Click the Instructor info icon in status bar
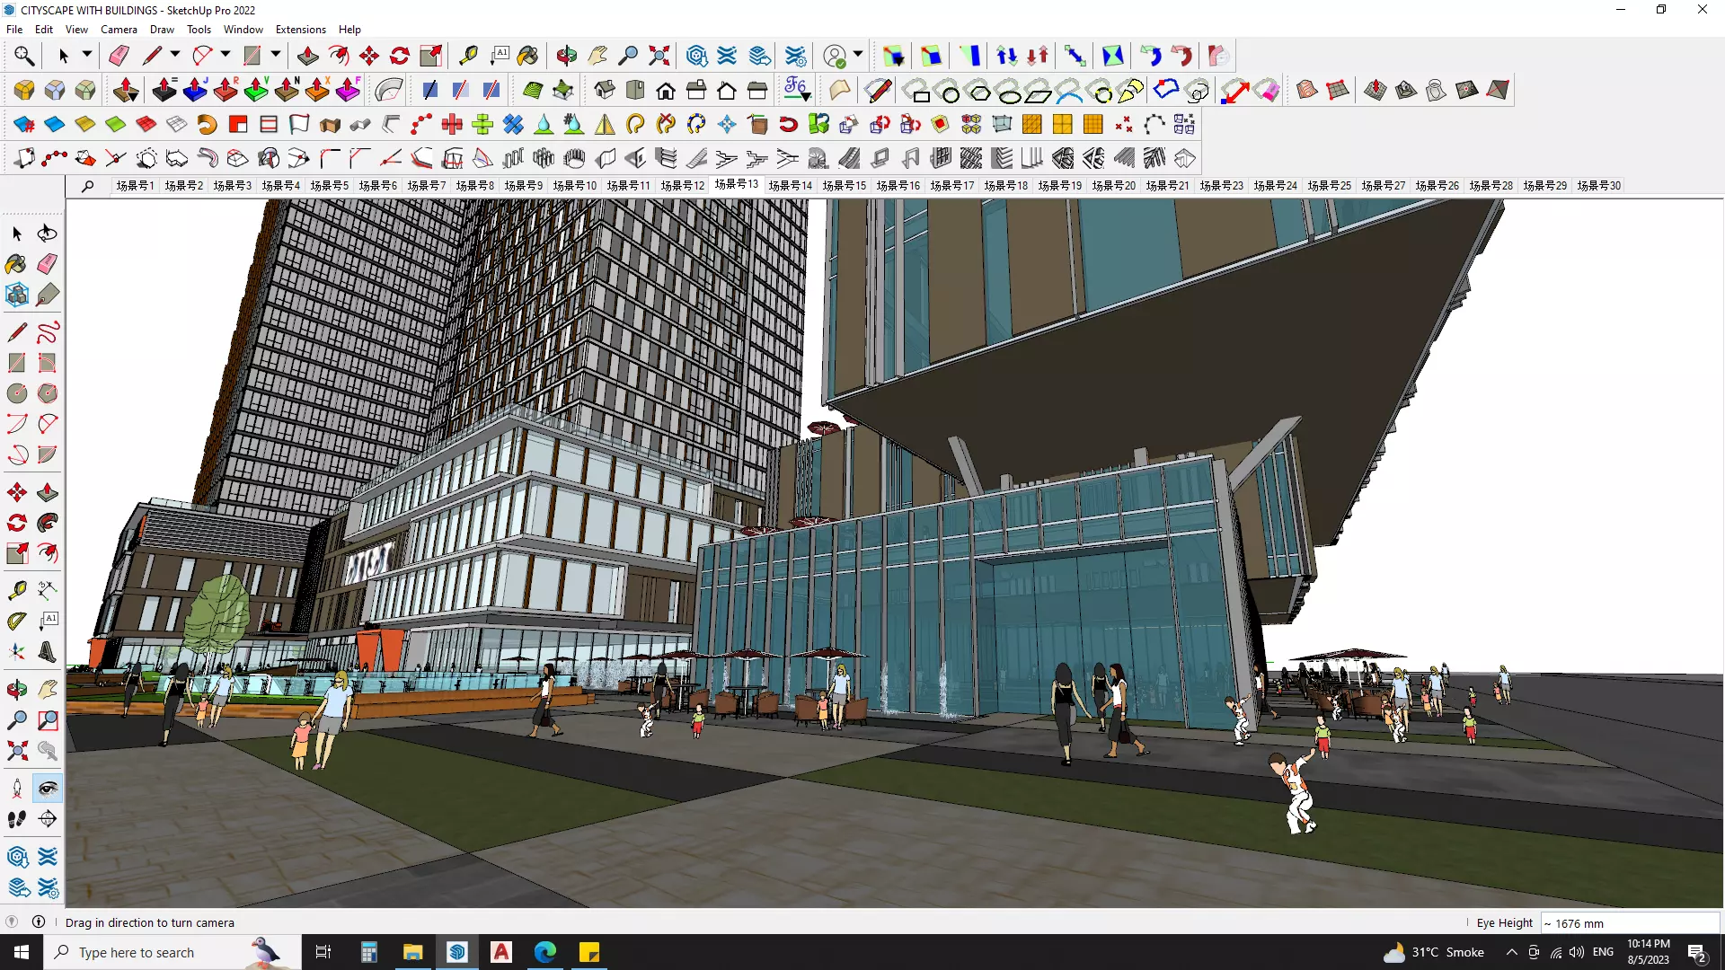Screen dimensions: 1725x970 [39, 922]
